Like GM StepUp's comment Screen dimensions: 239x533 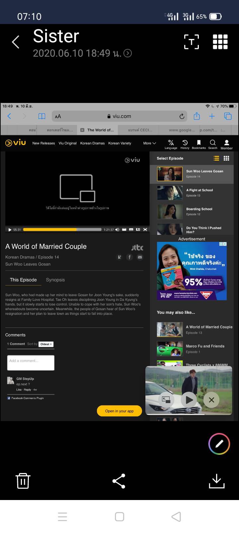coord(19,390)
